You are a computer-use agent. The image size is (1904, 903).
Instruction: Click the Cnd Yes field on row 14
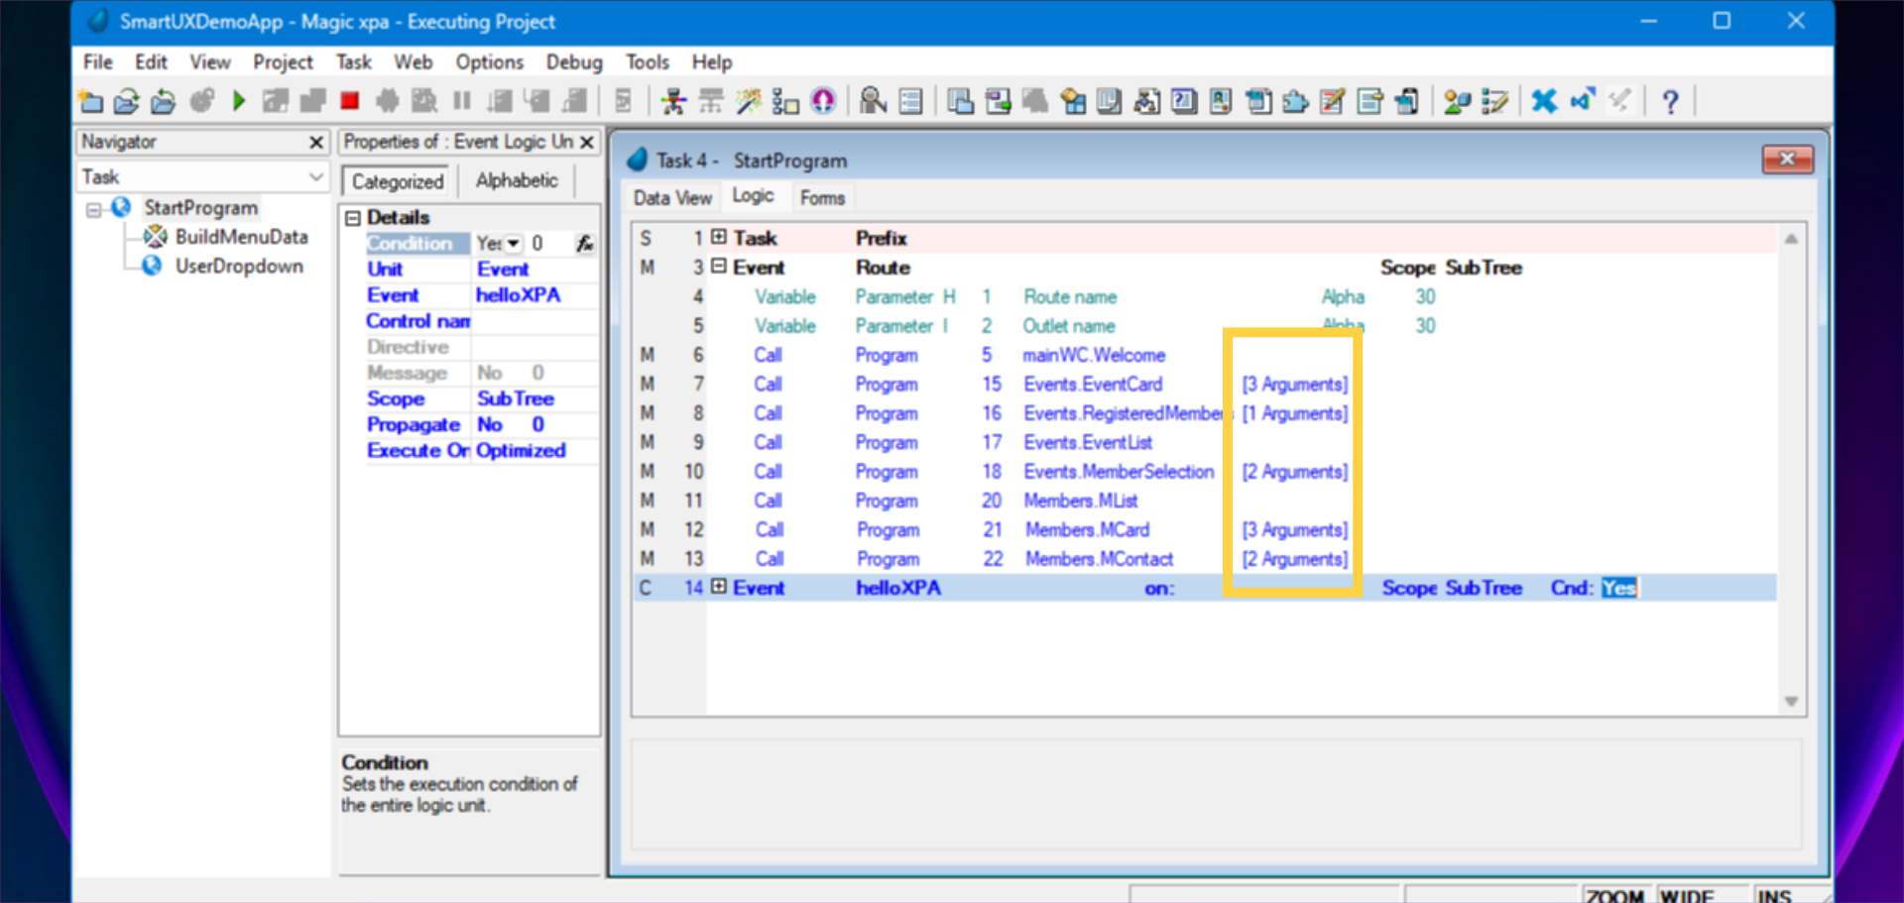click(x=1618, y=588)
